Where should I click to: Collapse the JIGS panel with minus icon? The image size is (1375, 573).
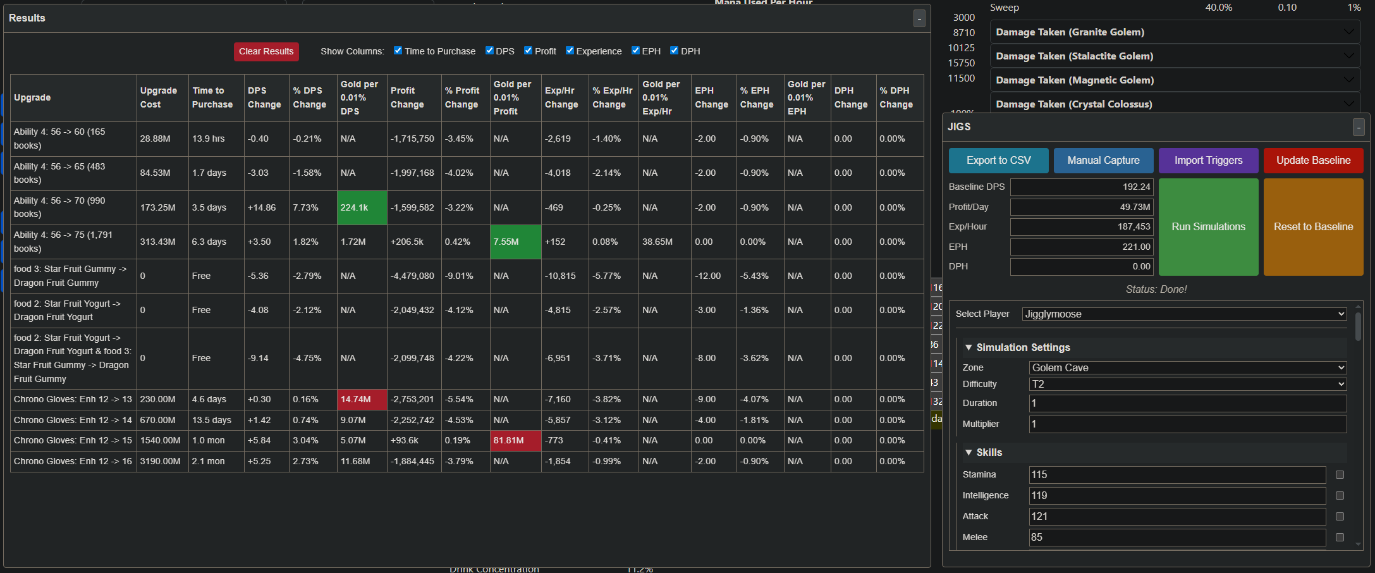pos(1358,127)
